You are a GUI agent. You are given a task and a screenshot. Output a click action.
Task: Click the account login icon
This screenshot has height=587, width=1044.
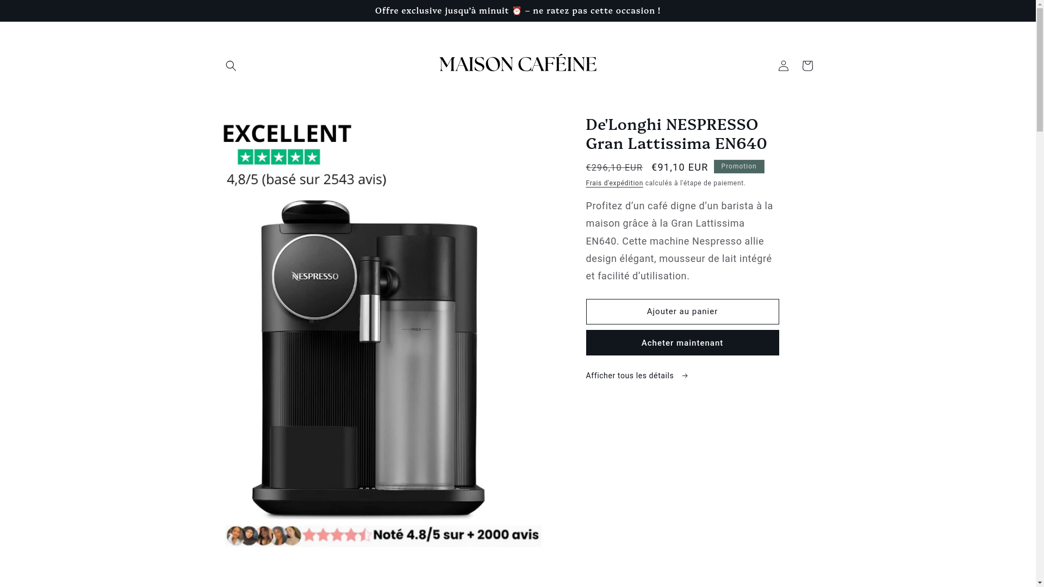tap(783, 66)
